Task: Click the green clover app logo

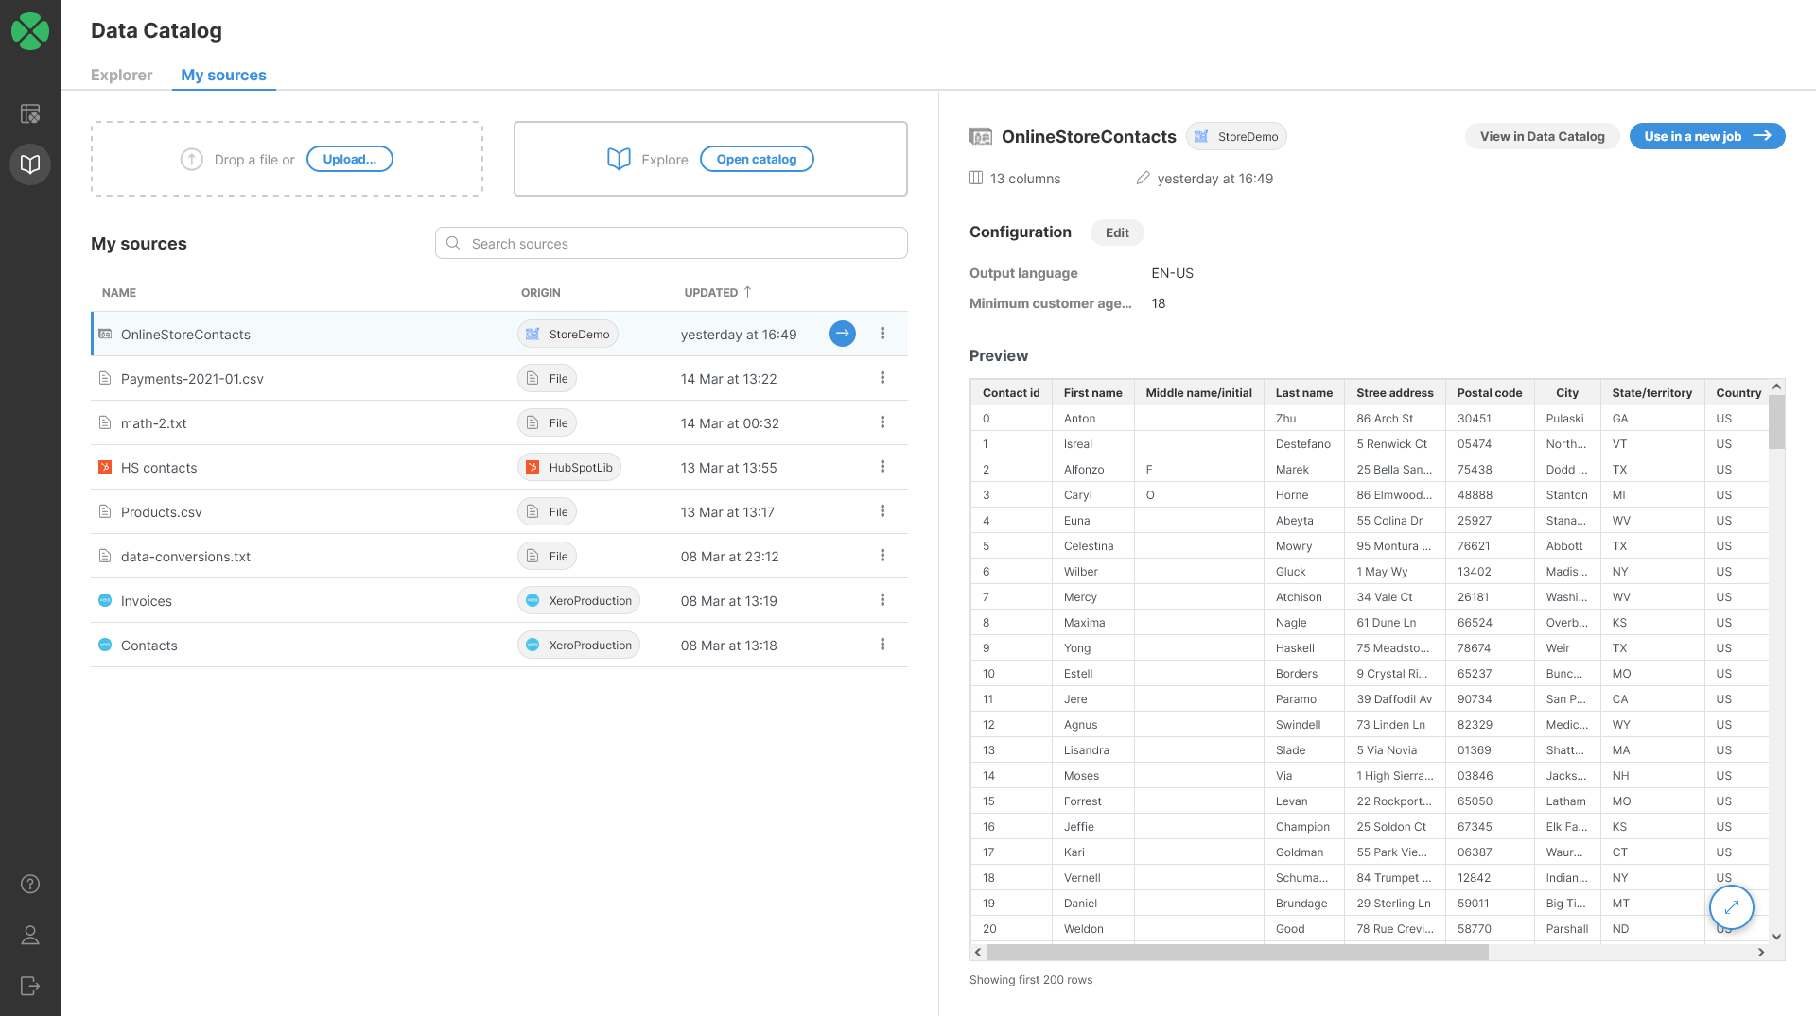Action: [x=30, y=30]
